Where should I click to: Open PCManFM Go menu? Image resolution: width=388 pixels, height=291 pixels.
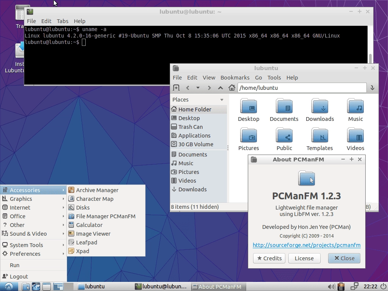(x=258, y=78)
